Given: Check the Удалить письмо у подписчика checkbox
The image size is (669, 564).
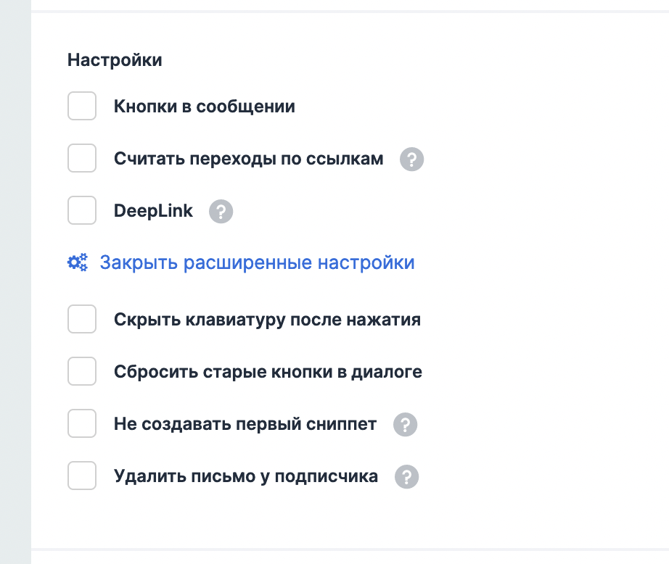Looking at the screenshot, I should [82, 476].
